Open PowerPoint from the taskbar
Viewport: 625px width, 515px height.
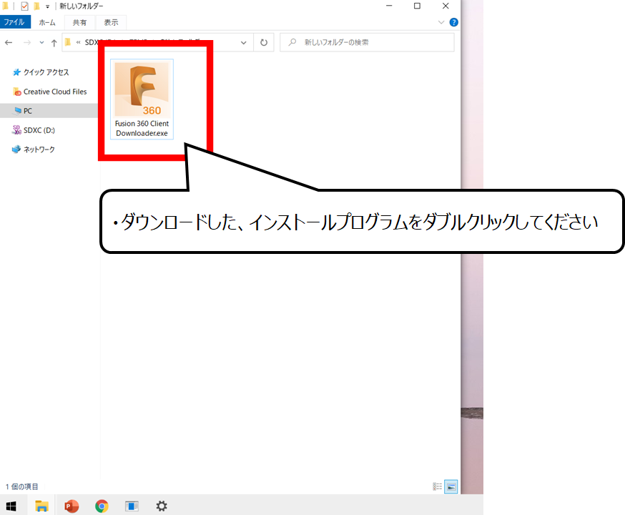pyautogui.click(x=72, y=506)
